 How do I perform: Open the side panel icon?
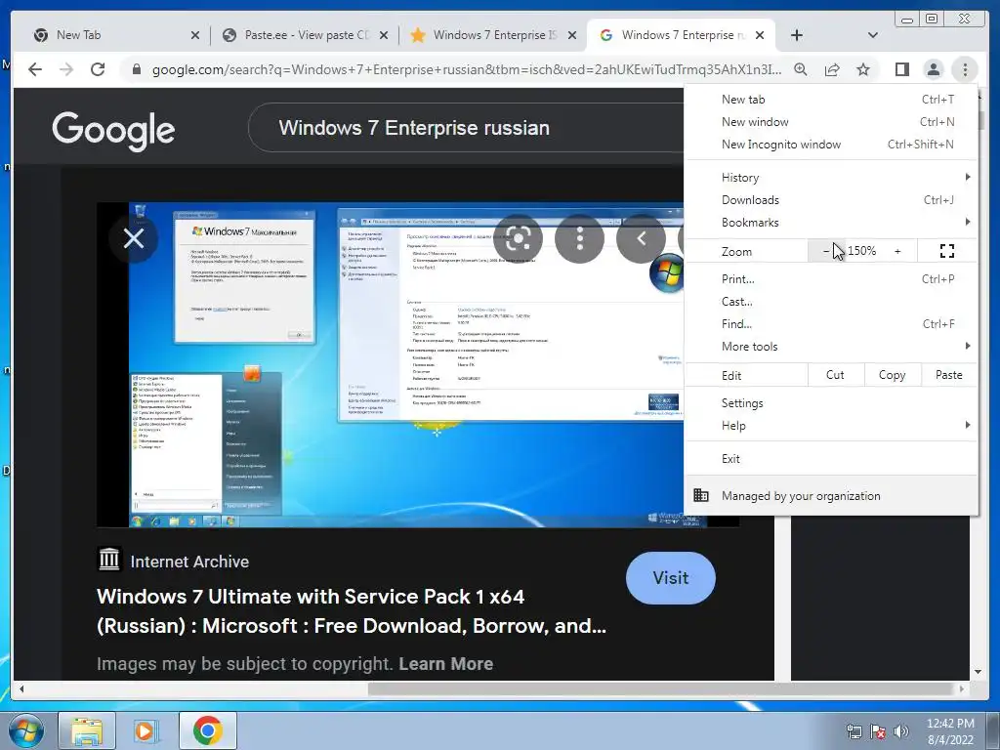pos(901,69)
